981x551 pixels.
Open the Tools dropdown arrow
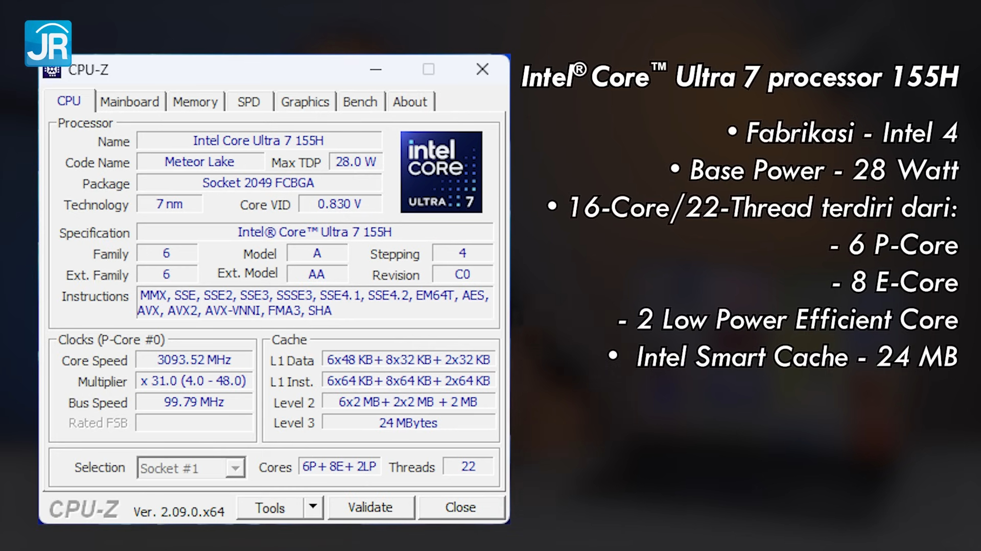[313, 507]
